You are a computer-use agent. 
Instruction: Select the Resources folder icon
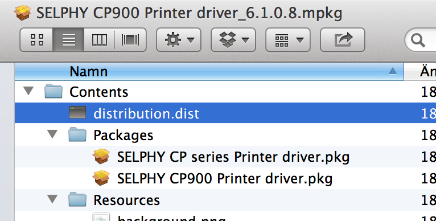click(x=77, y=199)
